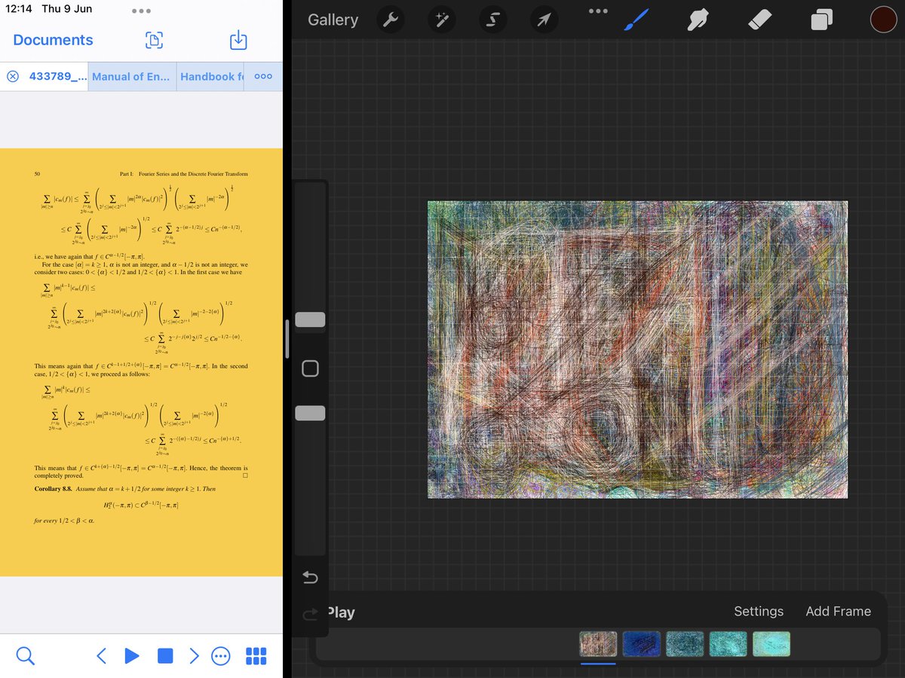
Task: Select the Transform arrow tool
Action: click(544, 20)
